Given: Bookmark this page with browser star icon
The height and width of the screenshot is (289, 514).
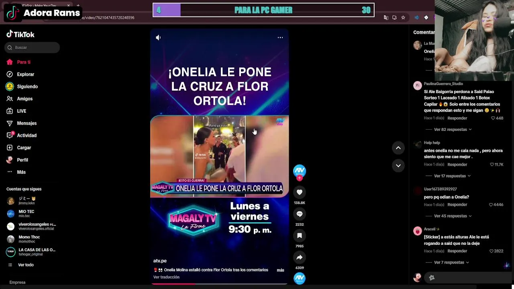Looking at the screenshot, I should [403, 18].
